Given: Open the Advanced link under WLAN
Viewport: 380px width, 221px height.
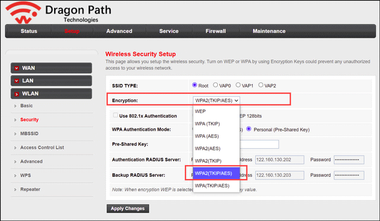Looking at the screenshot, I should click(31, 161).
